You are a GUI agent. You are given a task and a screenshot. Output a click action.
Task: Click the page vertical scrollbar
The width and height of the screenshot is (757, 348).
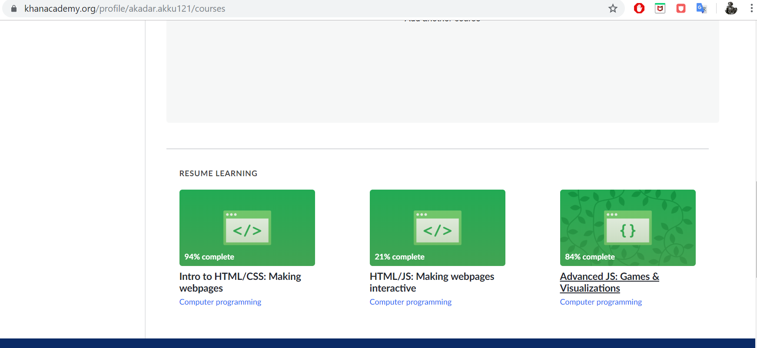[x=756, y=230]
